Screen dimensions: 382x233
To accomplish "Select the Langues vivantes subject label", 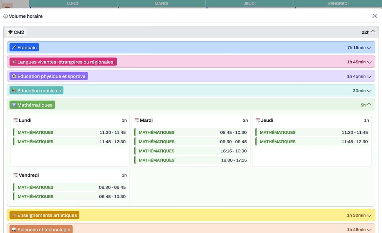I will coord(66,62).
